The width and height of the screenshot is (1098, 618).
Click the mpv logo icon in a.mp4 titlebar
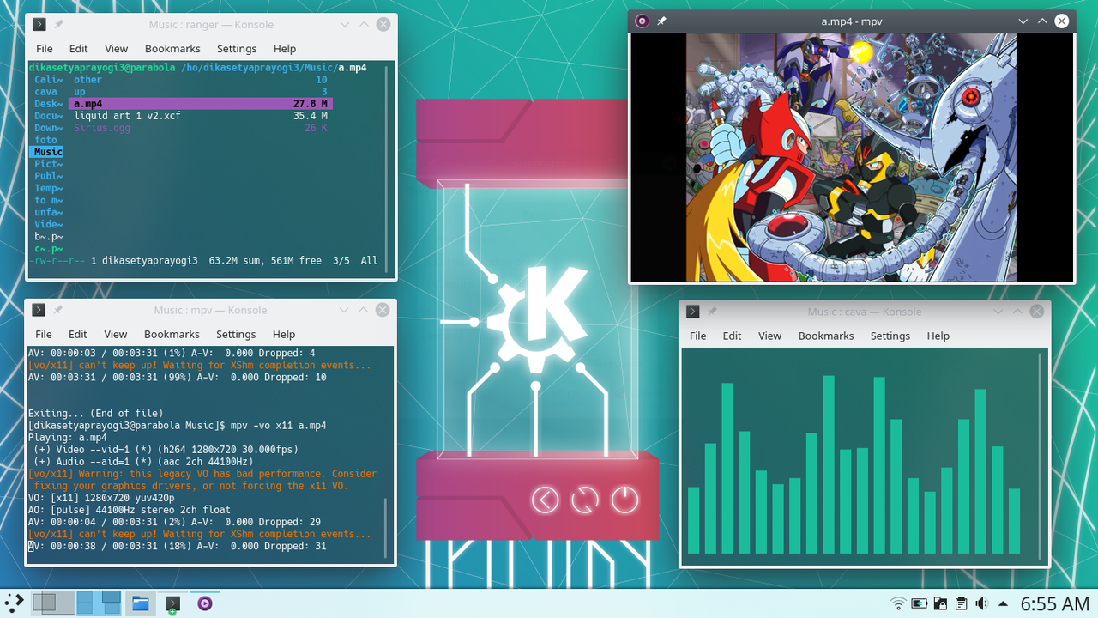[642, 21]
